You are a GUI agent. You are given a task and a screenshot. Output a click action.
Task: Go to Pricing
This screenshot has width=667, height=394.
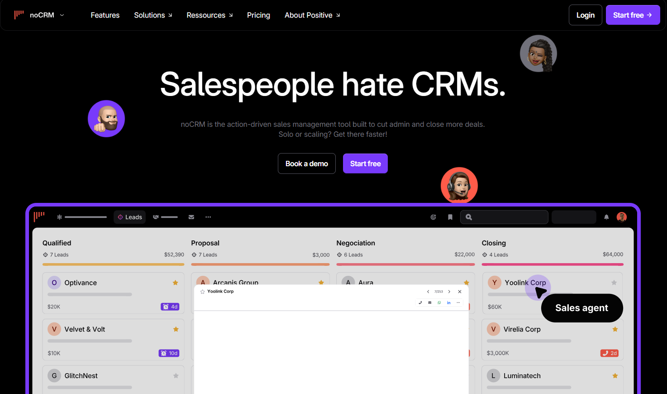click(258, 15)
